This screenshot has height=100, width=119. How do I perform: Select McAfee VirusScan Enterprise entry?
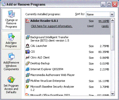pos(68,81)
